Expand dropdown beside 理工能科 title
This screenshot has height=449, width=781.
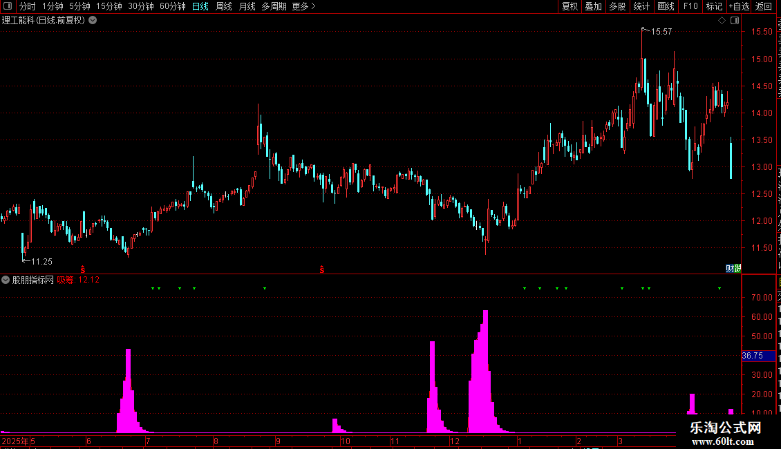(x=93, y=21)
